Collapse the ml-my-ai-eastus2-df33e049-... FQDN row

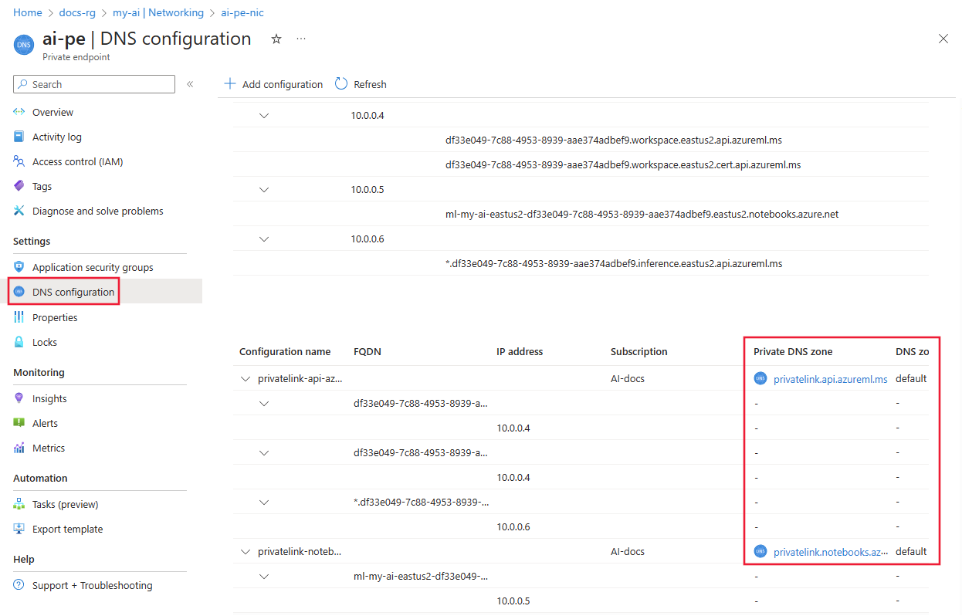(x=264, y=577)
